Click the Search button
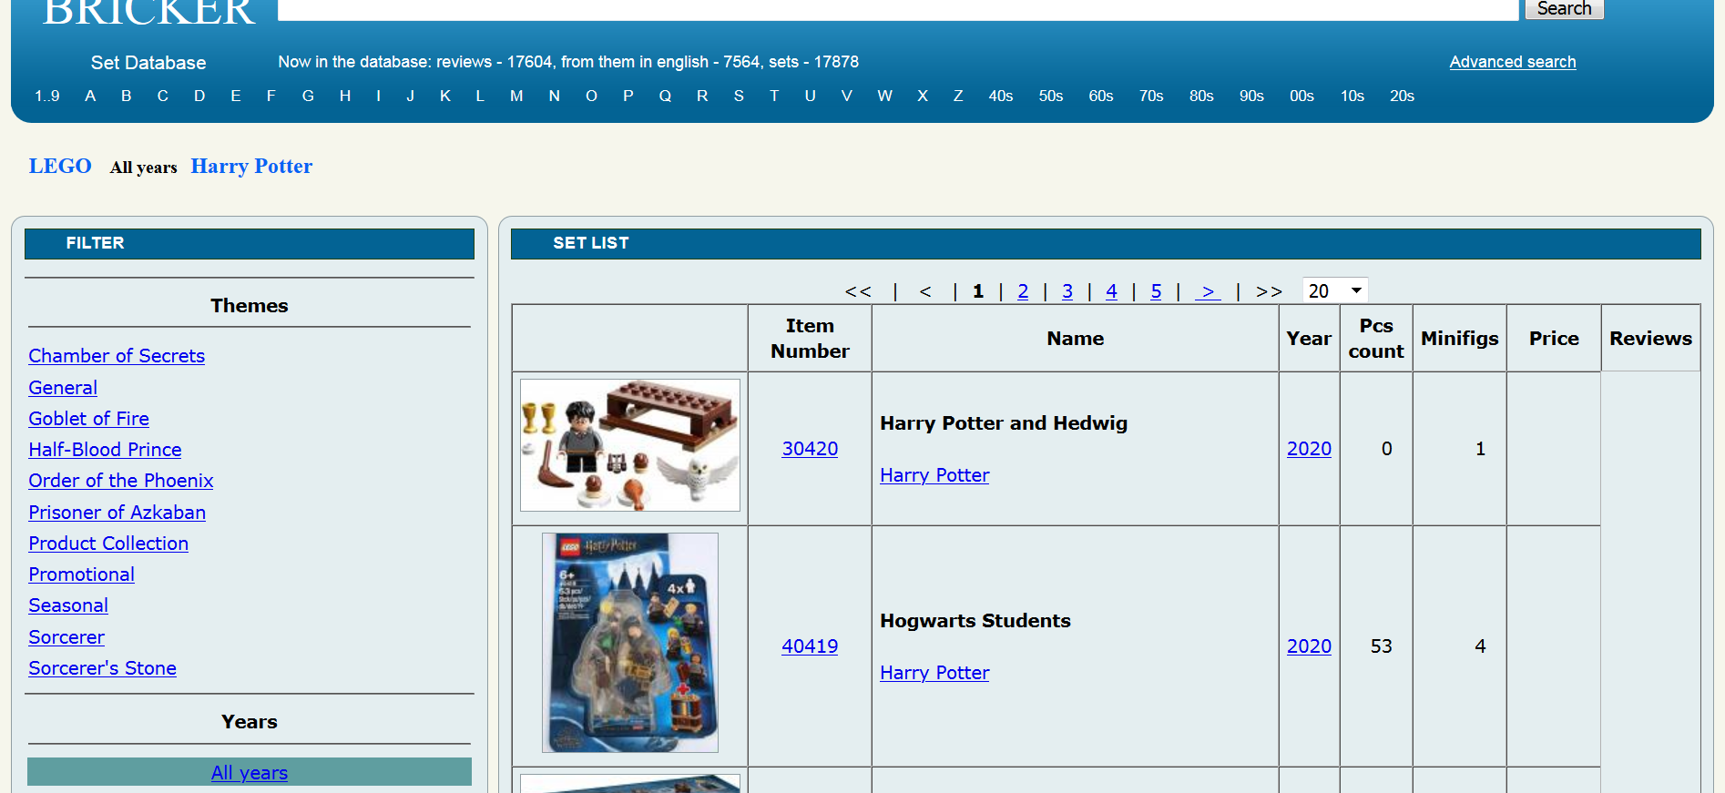Screen dimensions: 1725x793 click(x=1564, y=9)
